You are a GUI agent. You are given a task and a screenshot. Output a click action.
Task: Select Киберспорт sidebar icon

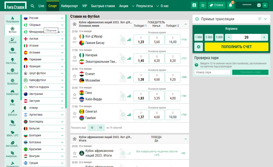[13, 92]
